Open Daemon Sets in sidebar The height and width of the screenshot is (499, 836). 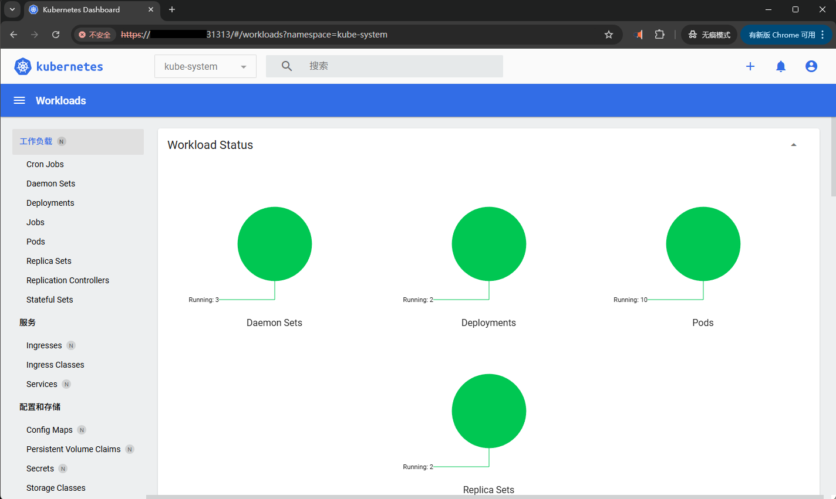[50, 184]
